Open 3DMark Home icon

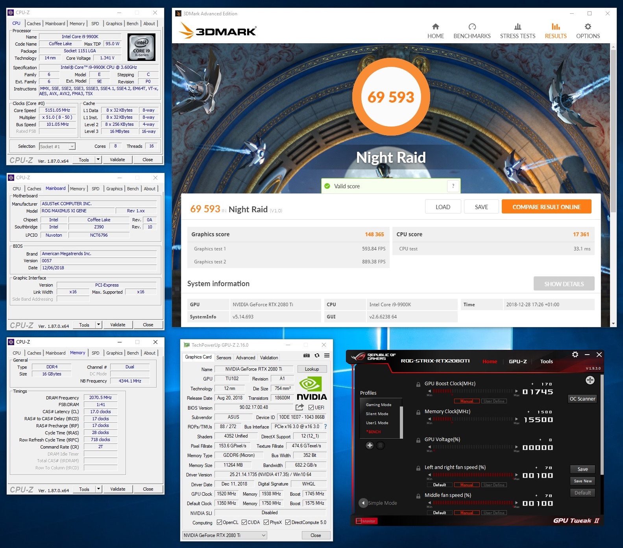tap(435, 26)
